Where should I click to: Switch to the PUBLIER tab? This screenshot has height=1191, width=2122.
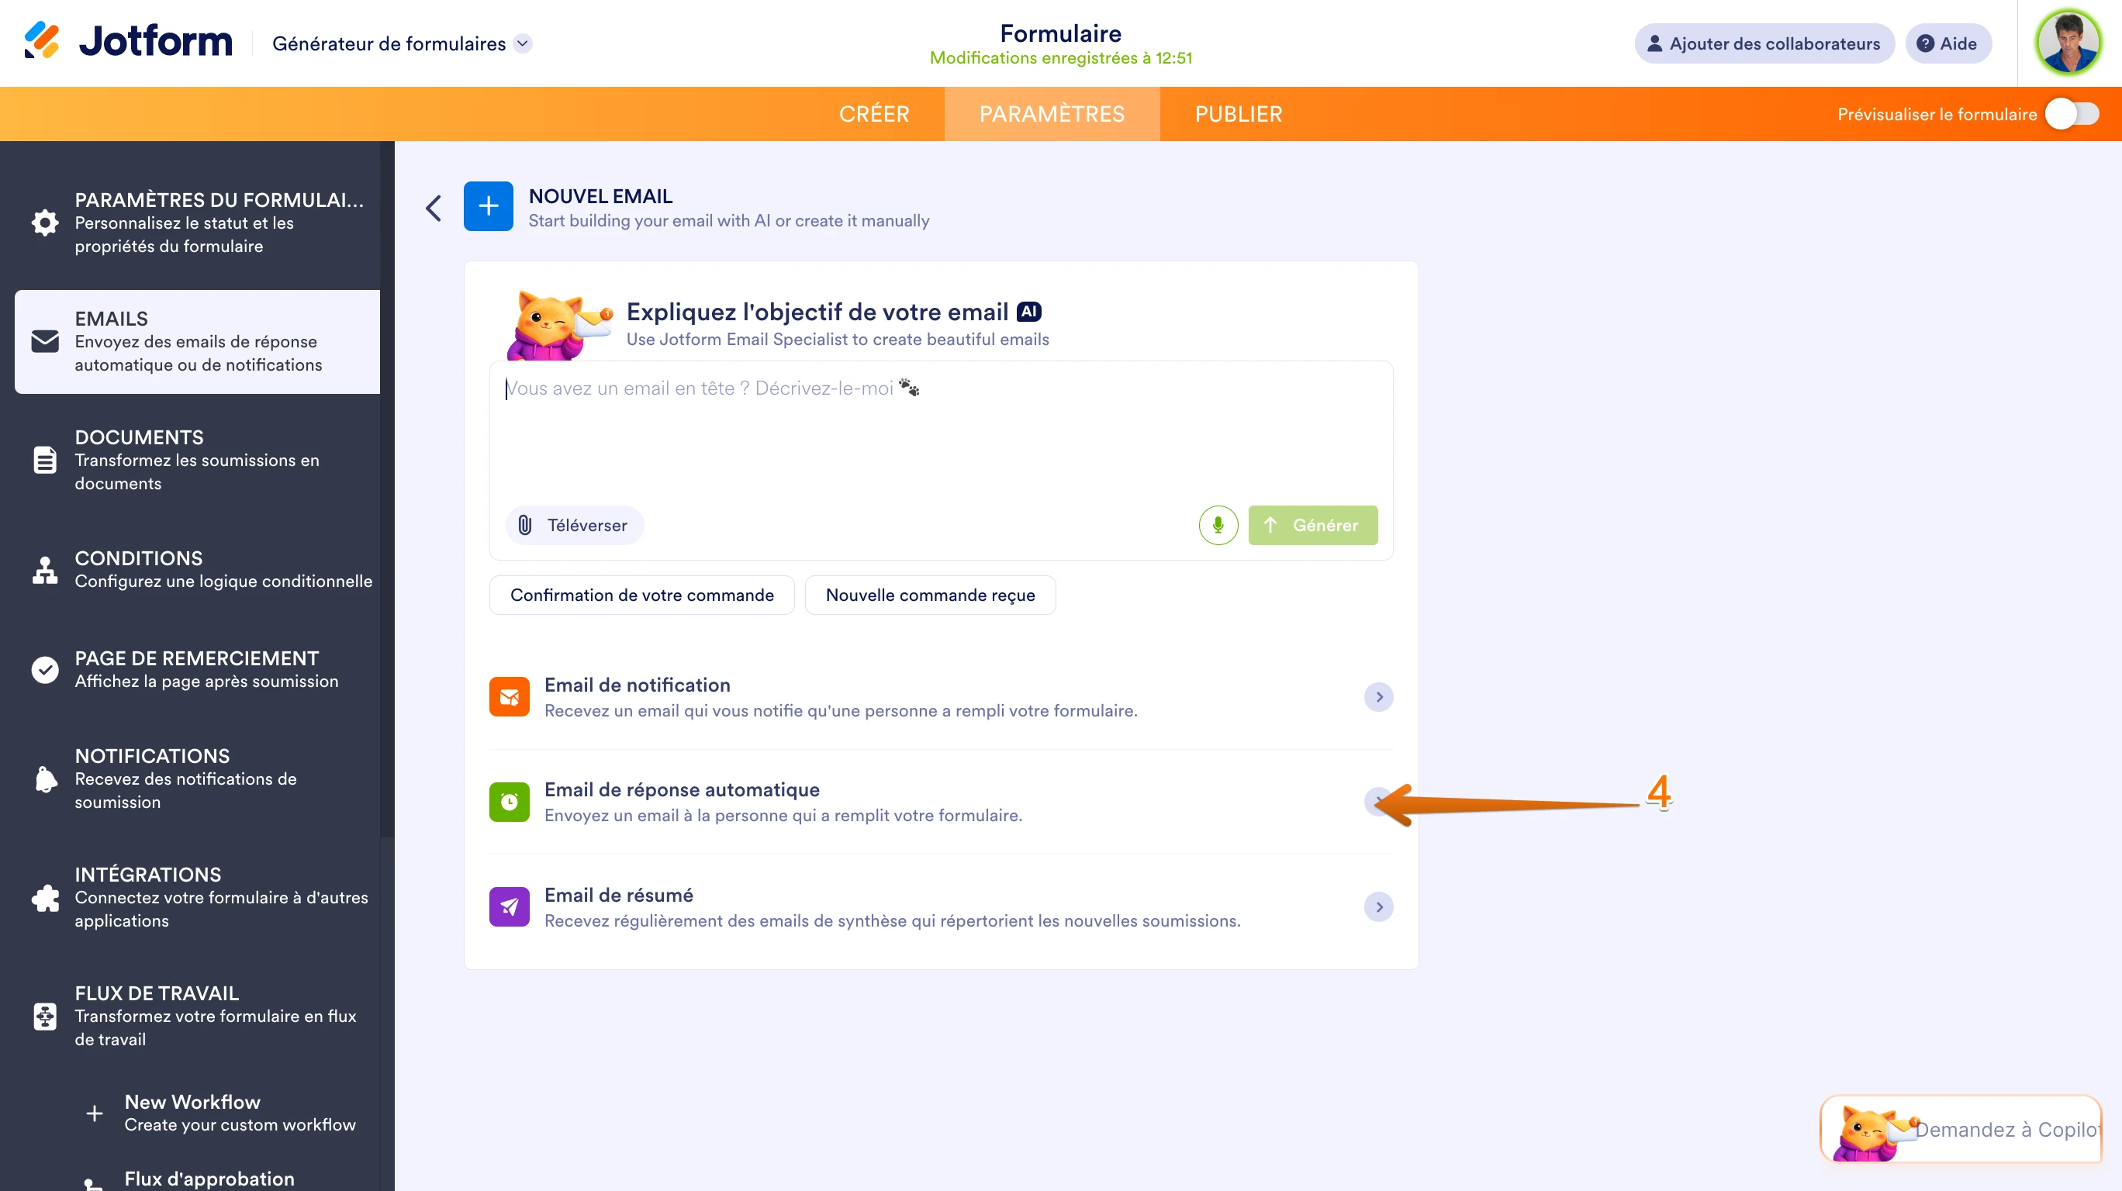(x=1238, y=114)
